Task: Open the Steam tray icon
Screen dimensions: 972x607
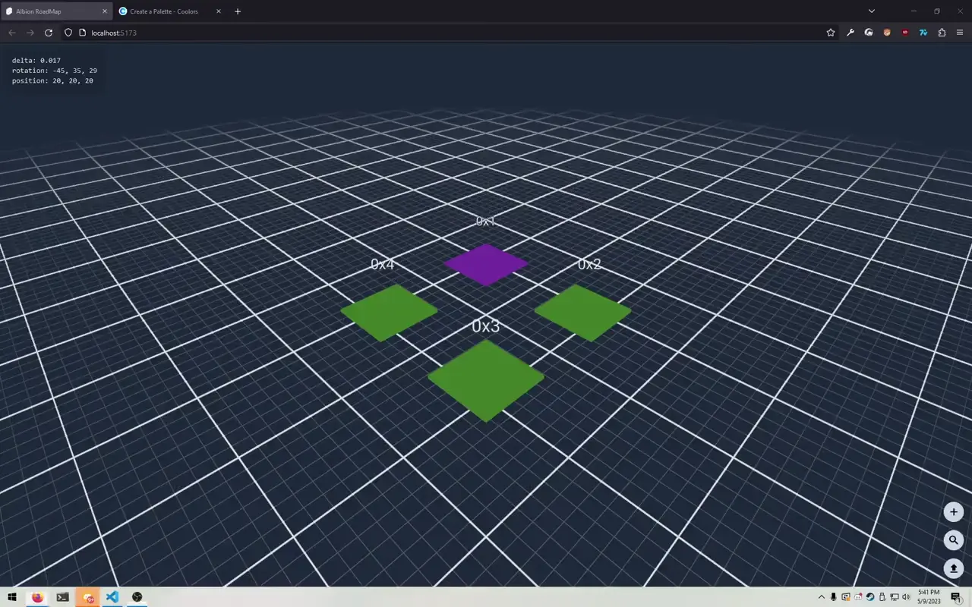Action: coord(870,597)
